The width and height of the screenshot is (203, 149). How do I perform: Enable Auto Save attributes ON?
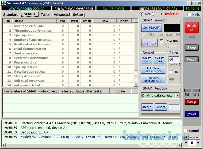coord(153,70)
